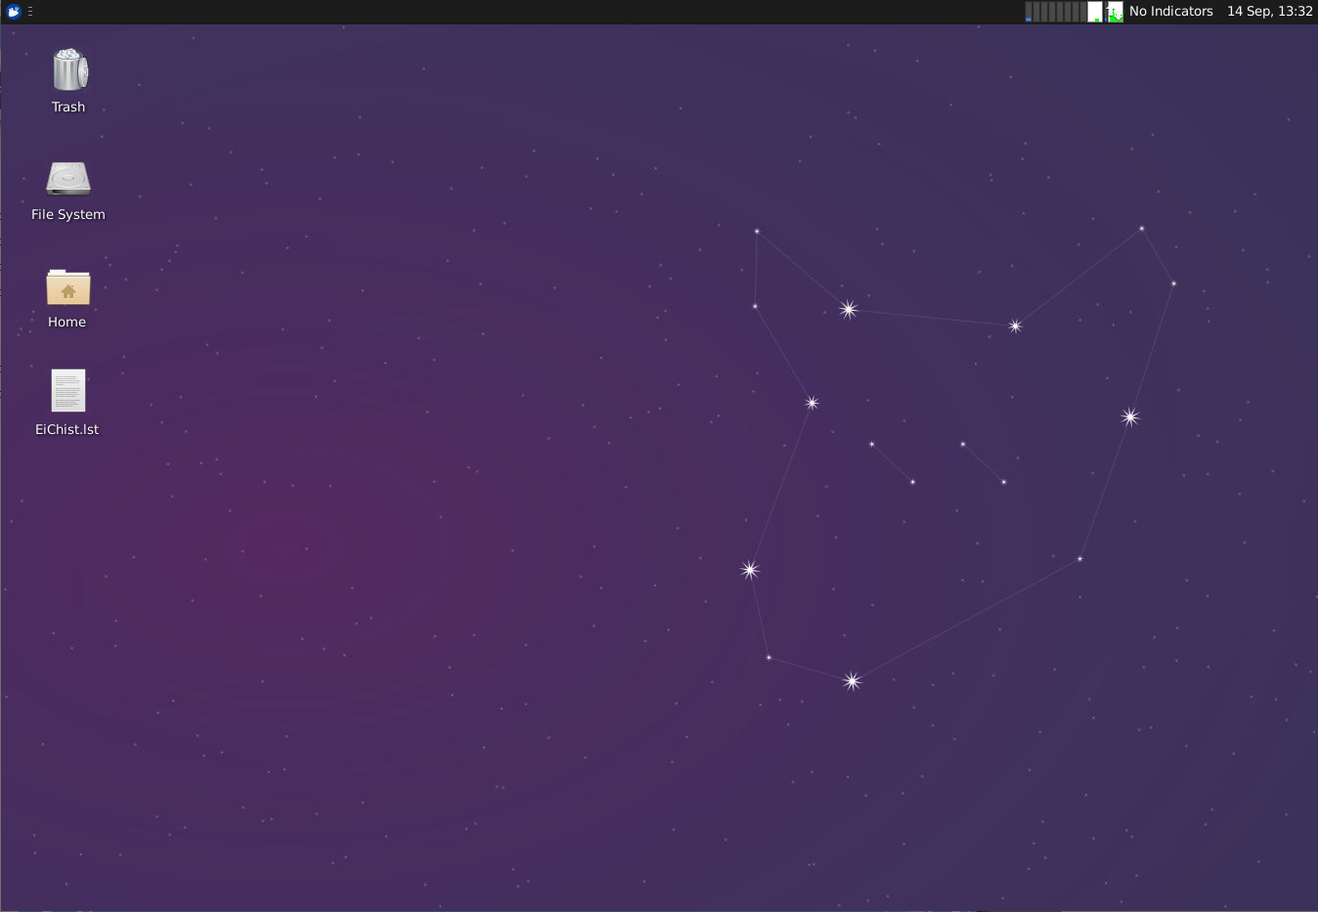Open the clock showing 14 Sep, 13:32
1318x912 pixels.
(x=1269, y=12)
